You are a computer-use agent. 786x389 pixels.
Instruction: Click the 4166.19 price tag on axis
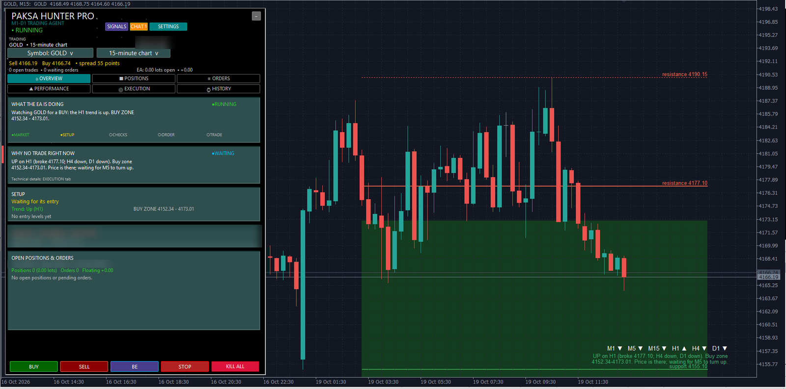tap(769, 277)
